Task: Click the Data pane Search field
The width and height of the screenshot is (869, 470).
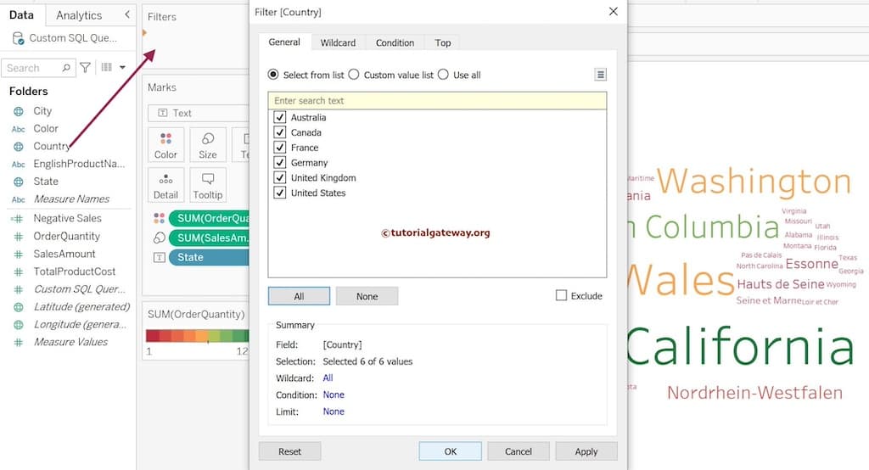Action: coord(37,68)
